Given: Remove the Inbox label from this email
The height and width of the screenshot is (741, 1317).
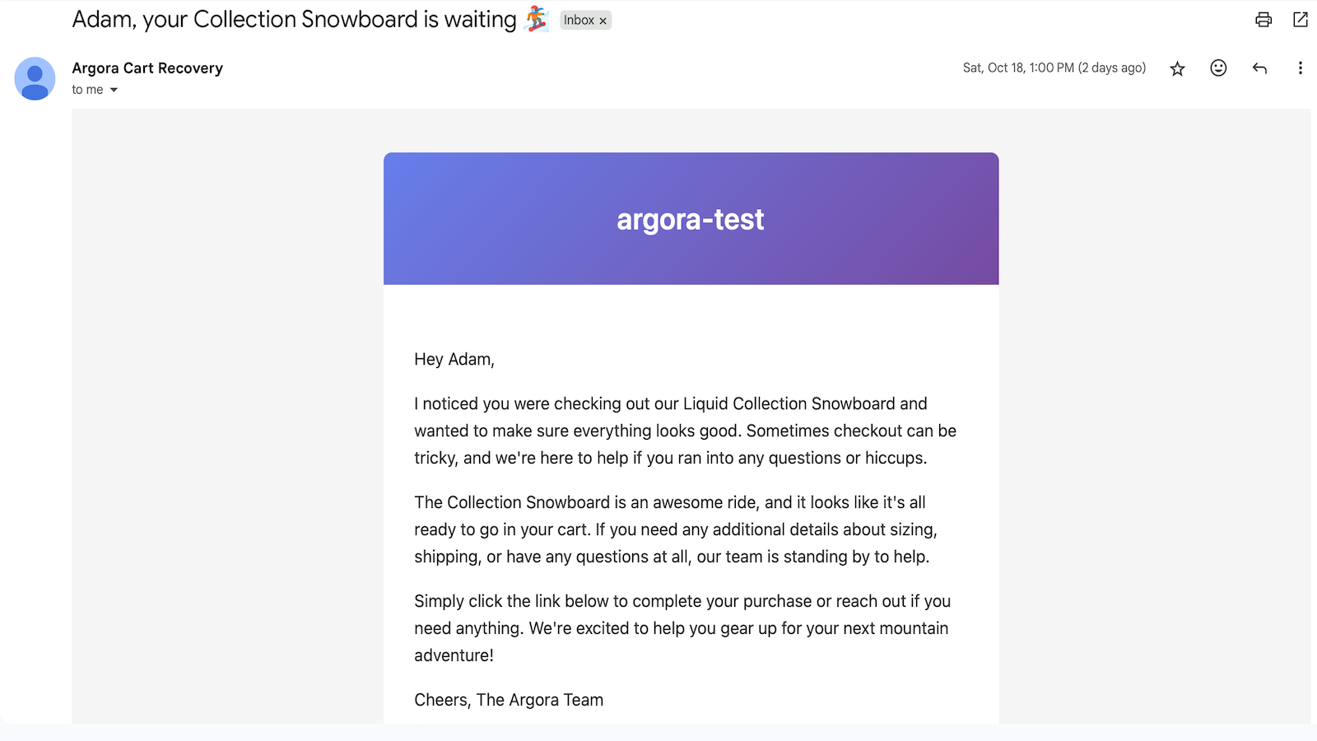Looking at the screenshot, I should [603, 20].
